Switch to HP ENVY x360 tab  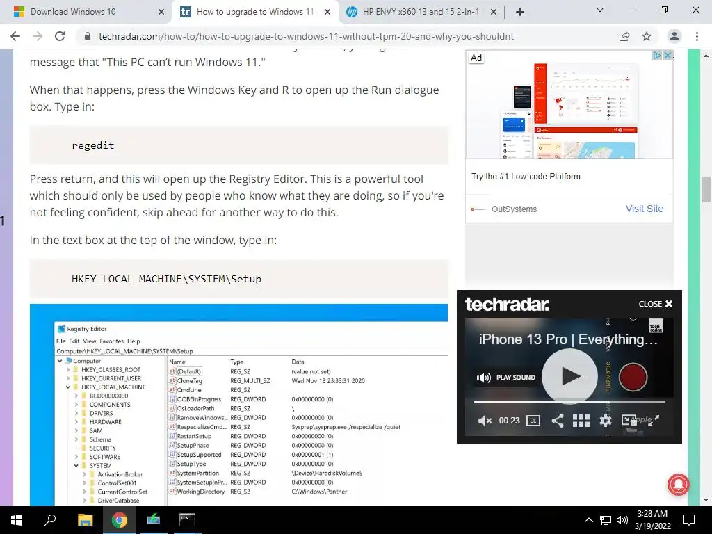tap(421, 12)
